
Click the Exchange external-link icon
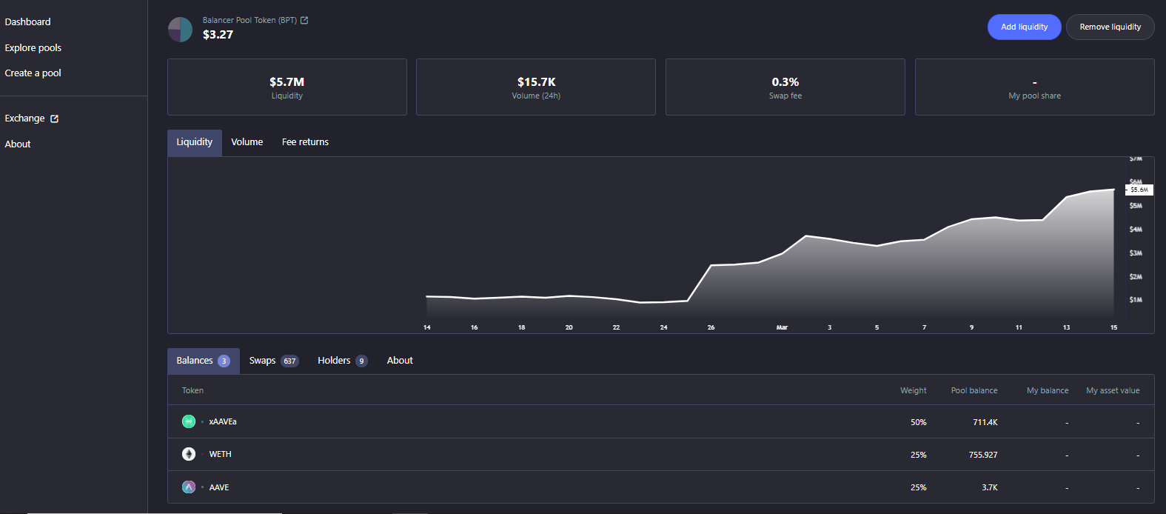pos(54,119)
